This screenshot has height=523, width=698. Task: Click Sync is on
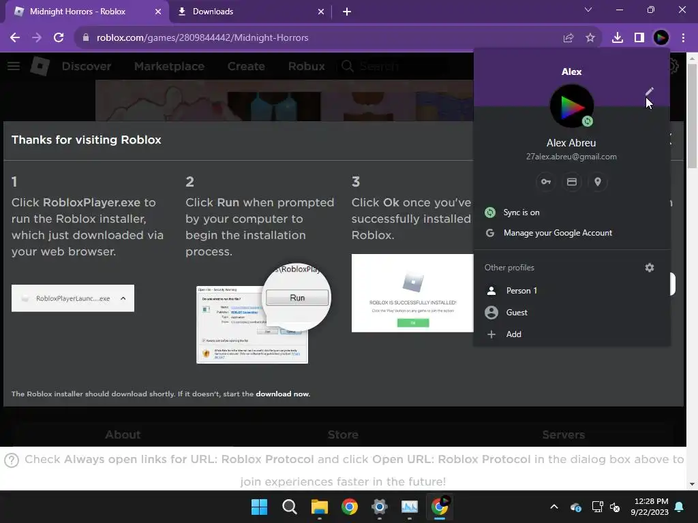point(572,212)
